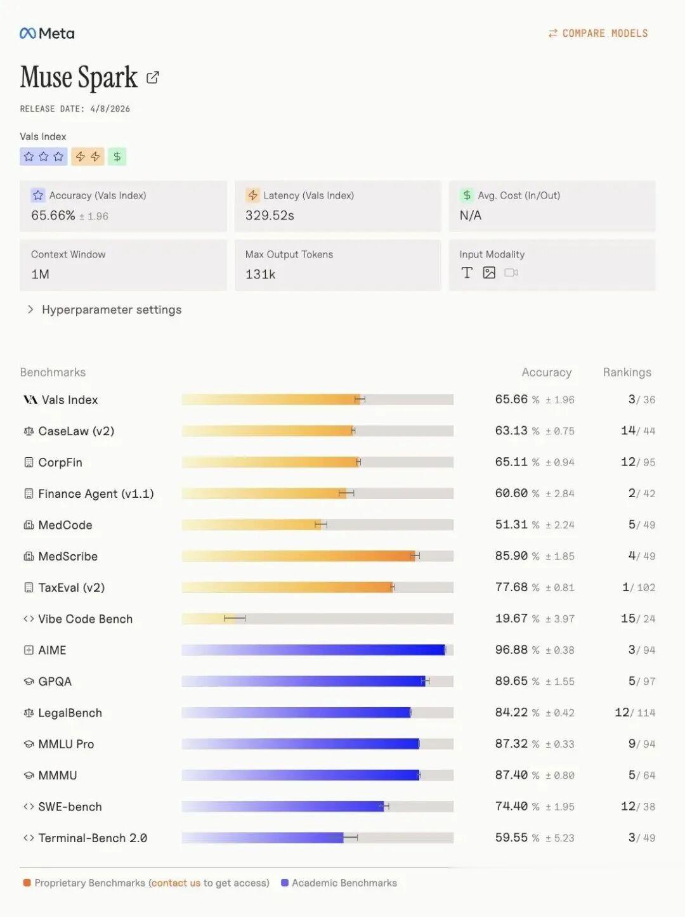Click the MedScribe 85.90 % accuracy value
Screen dimensions: 685x917
[517, 556]
